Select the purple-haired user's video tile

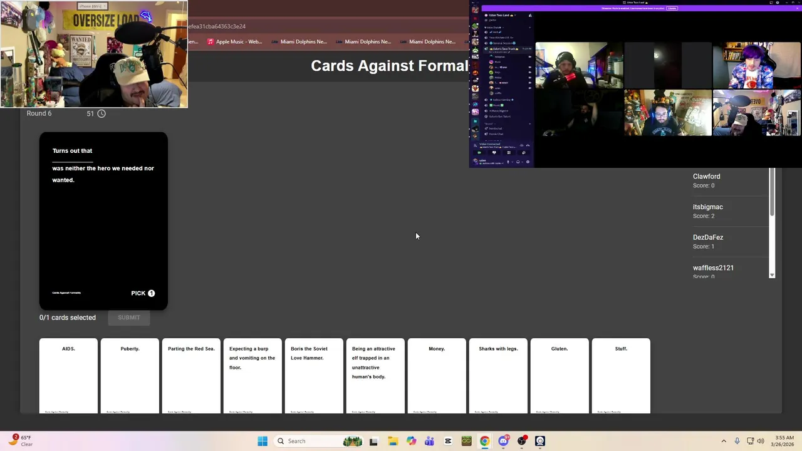point(756,65)
